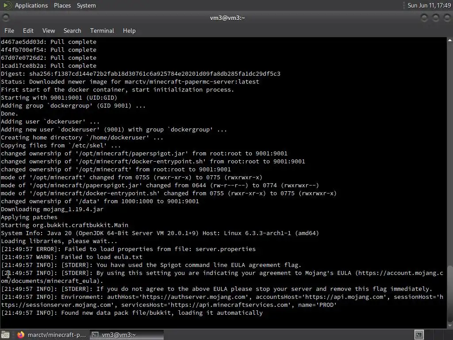Click the 'Status: Downloaded newer image' line

click(x=130, y=81)
